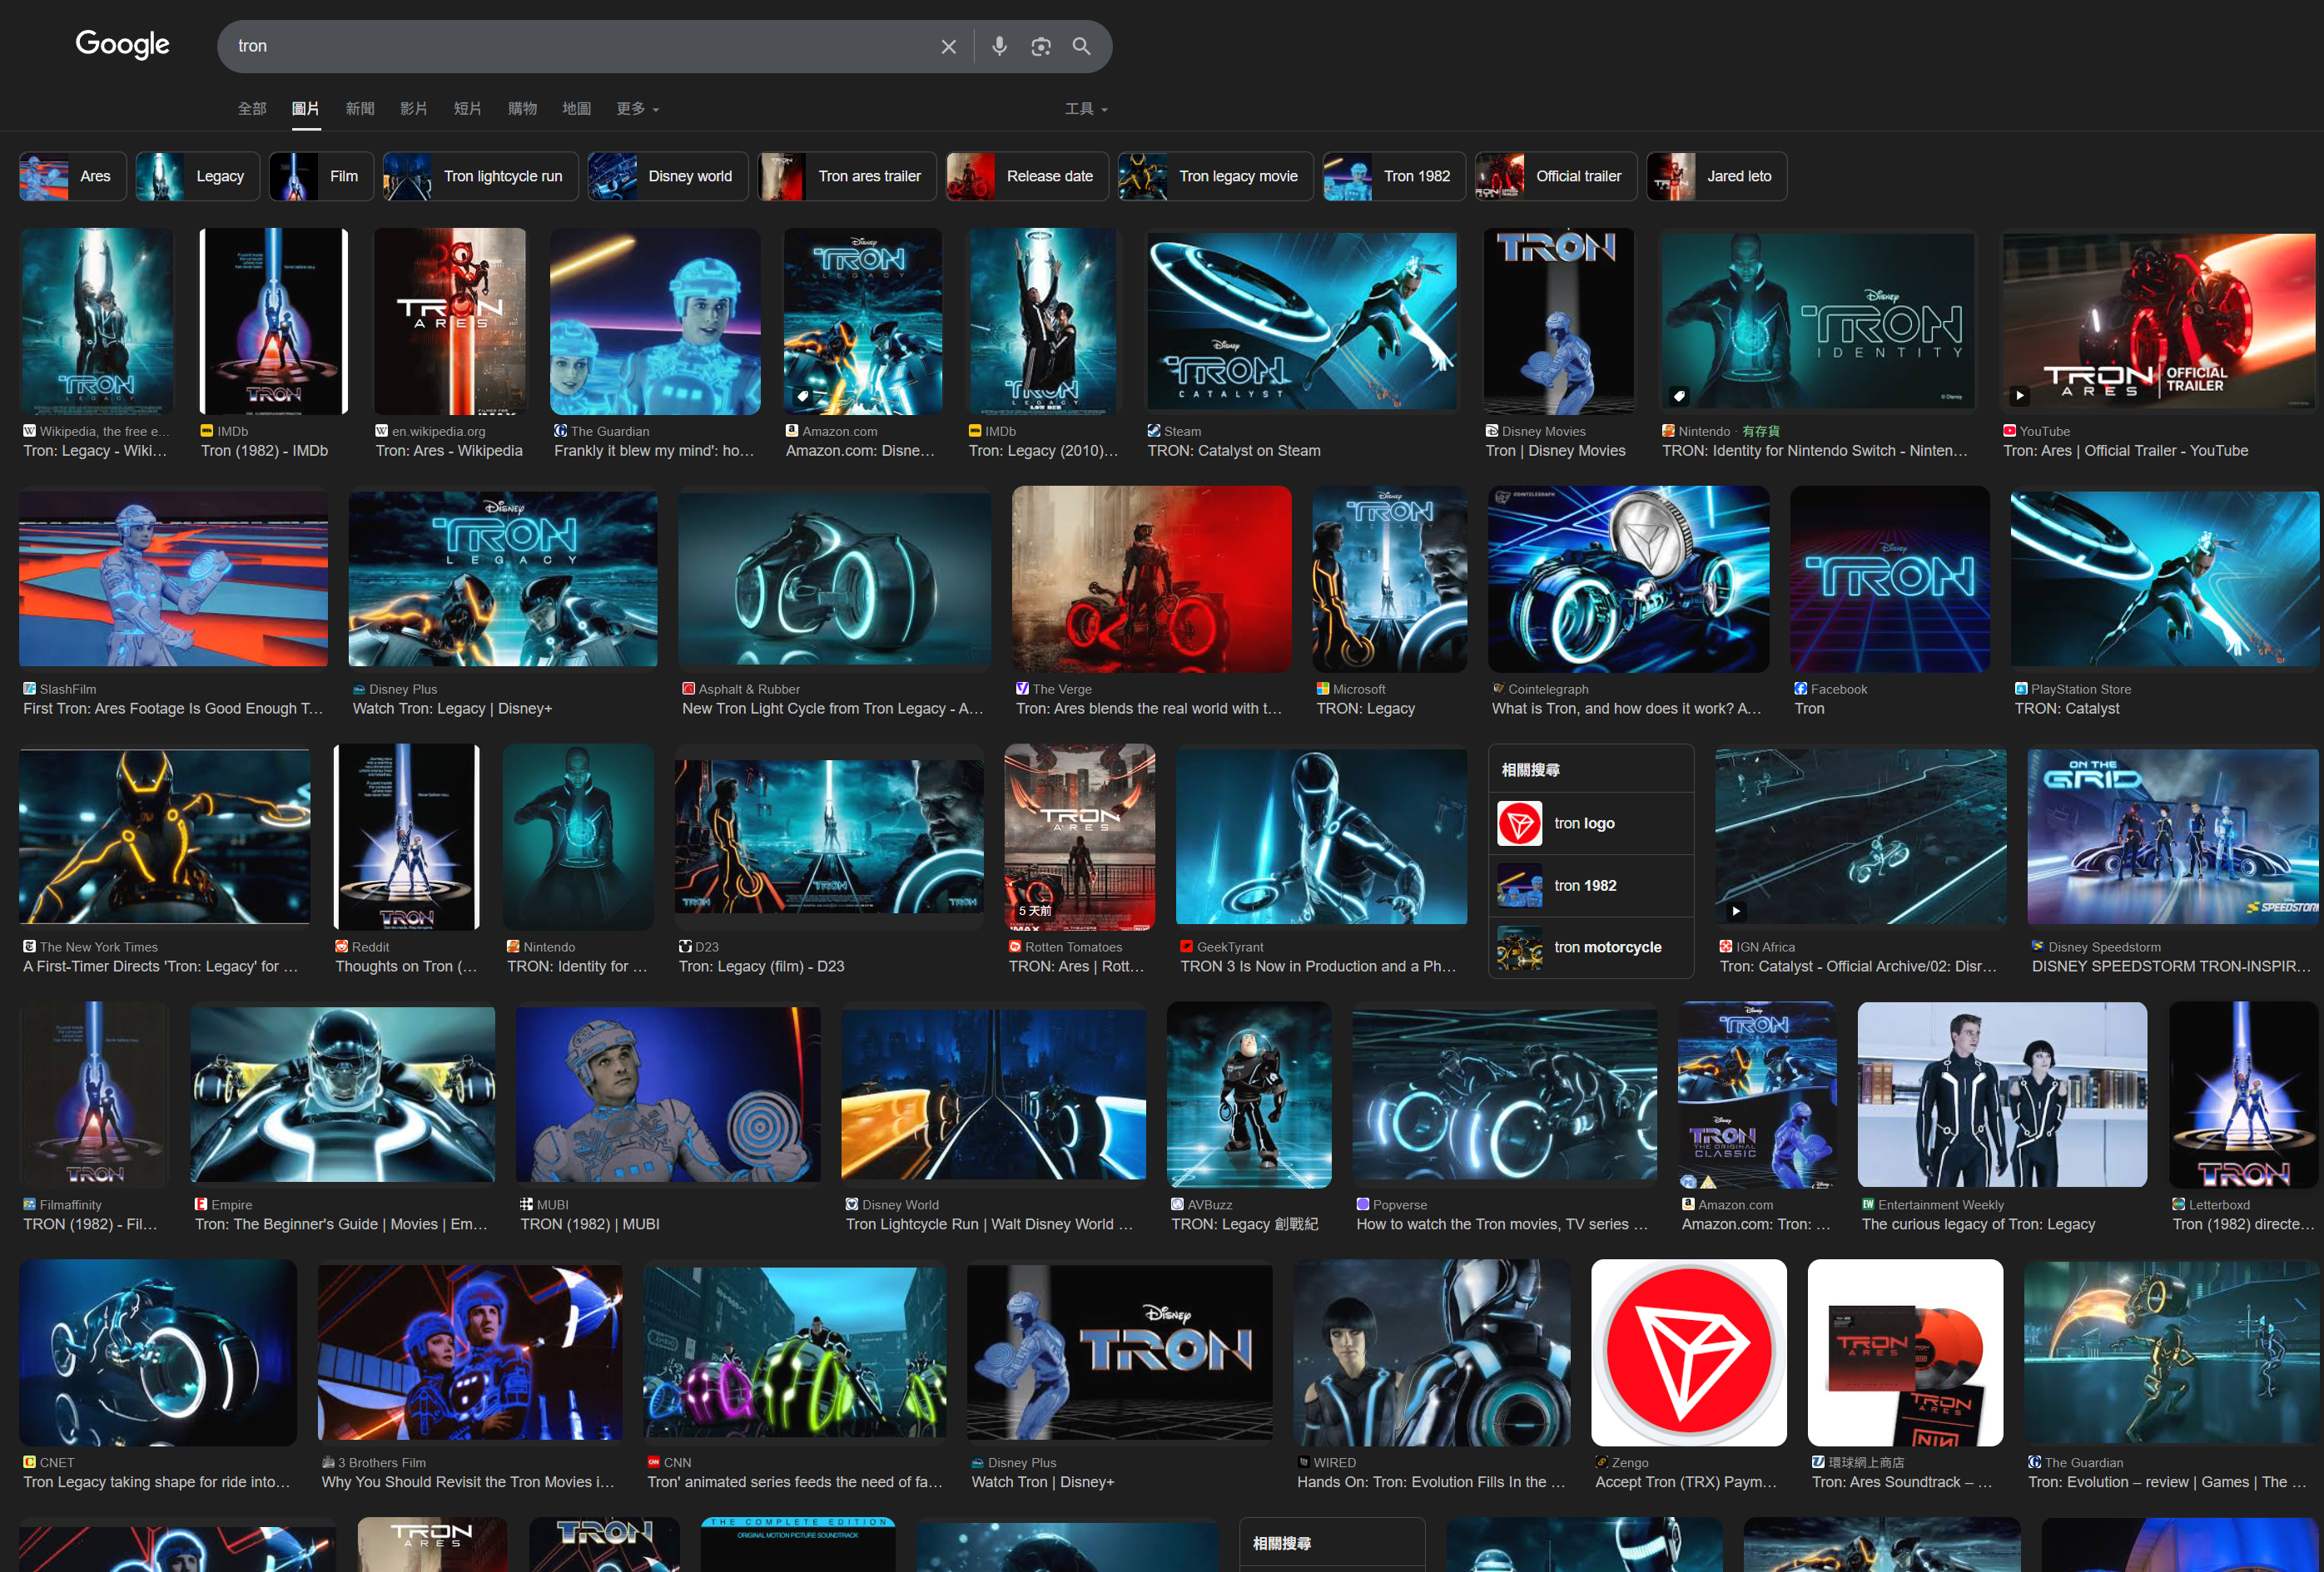Click the product tag on Nintendo Identity image
The height and width of the screenshot is (1572, 2324).
click(x=1679, y=396)
